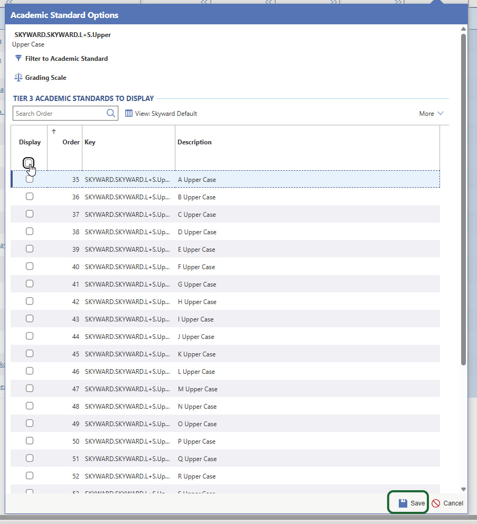Click the columns view icon
This screenshot has width=477, height=524.
click(129, 113)
